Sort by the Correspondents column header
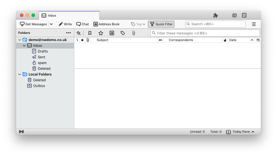 click(192, 40)
